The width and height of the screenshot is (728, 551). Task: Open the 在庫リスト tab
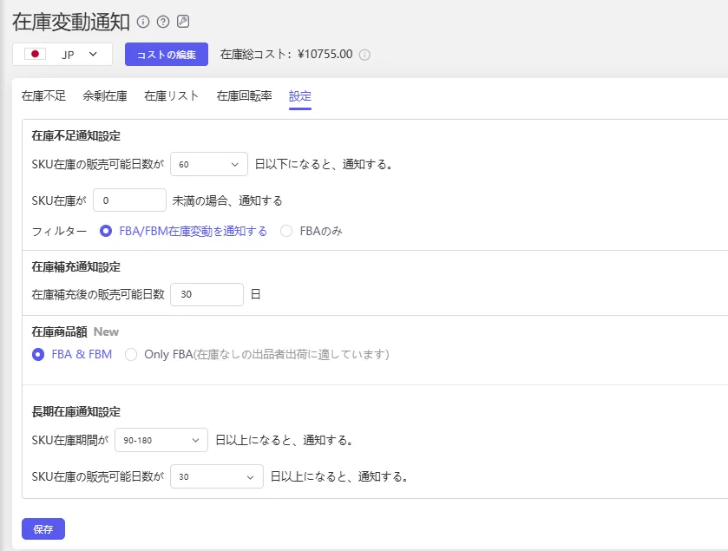click(171, 96)
